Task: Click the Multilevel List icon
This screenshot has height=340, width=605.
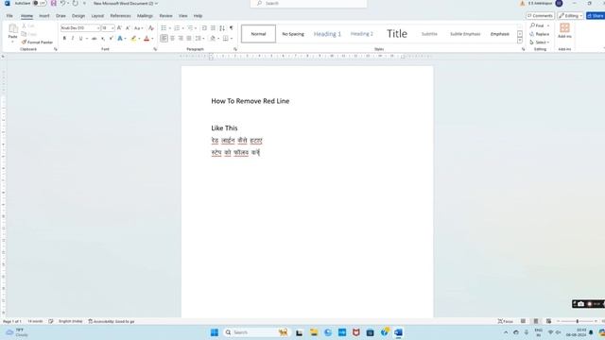Action: pos(190,27)
